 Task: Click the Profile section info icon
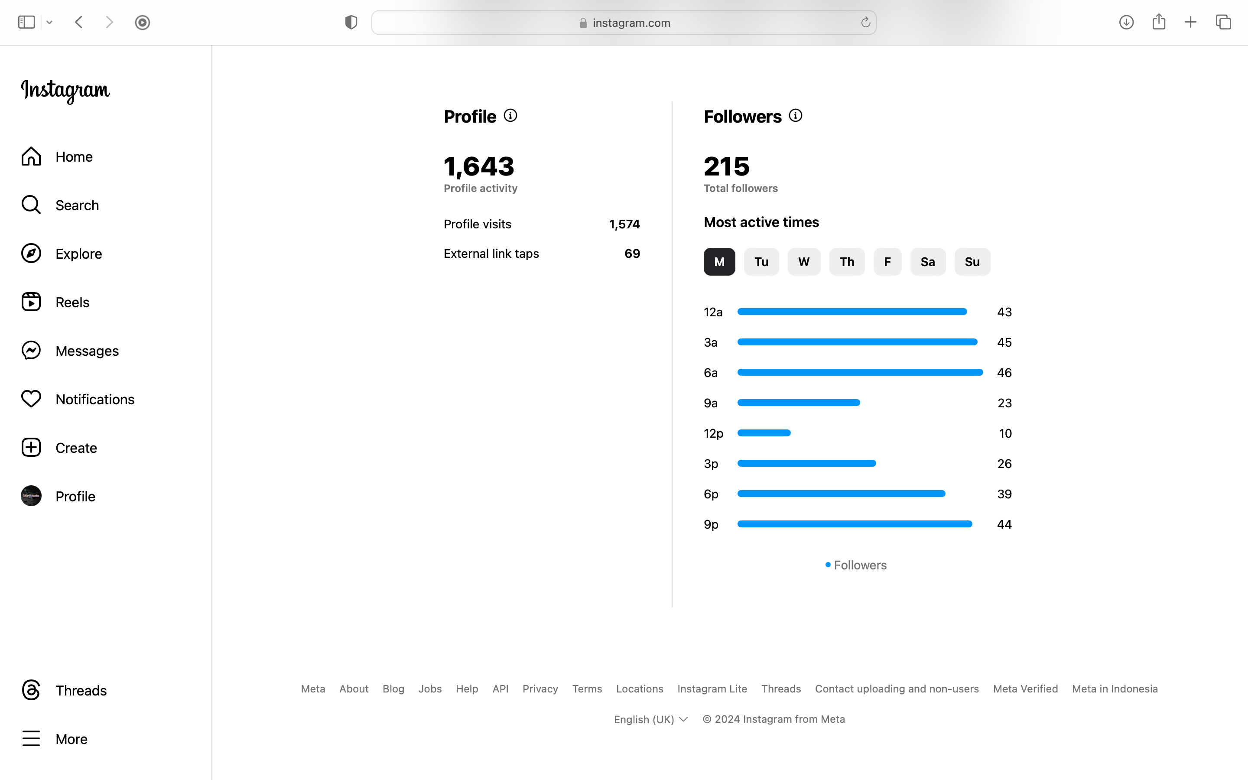pos(510,116)
